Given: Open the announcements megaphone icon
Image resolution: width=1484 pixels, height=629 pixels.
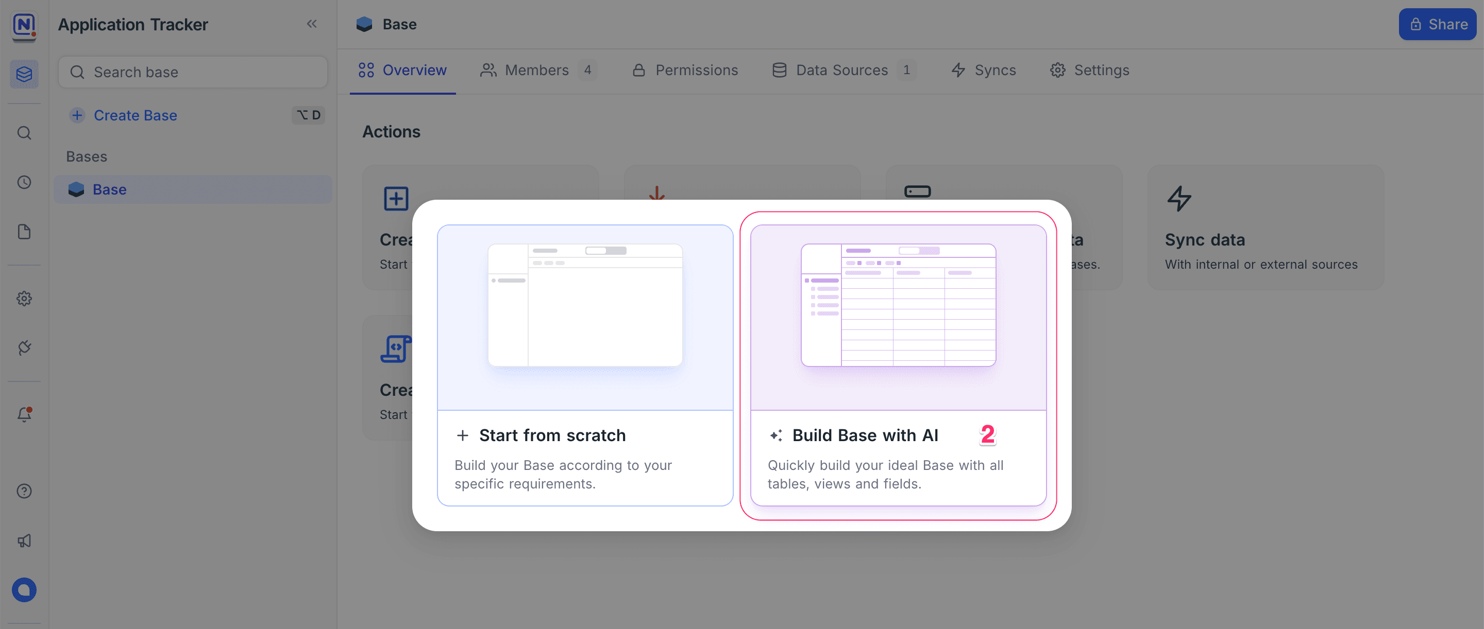Looking at the screenshot, I should (x=24, y=540).
